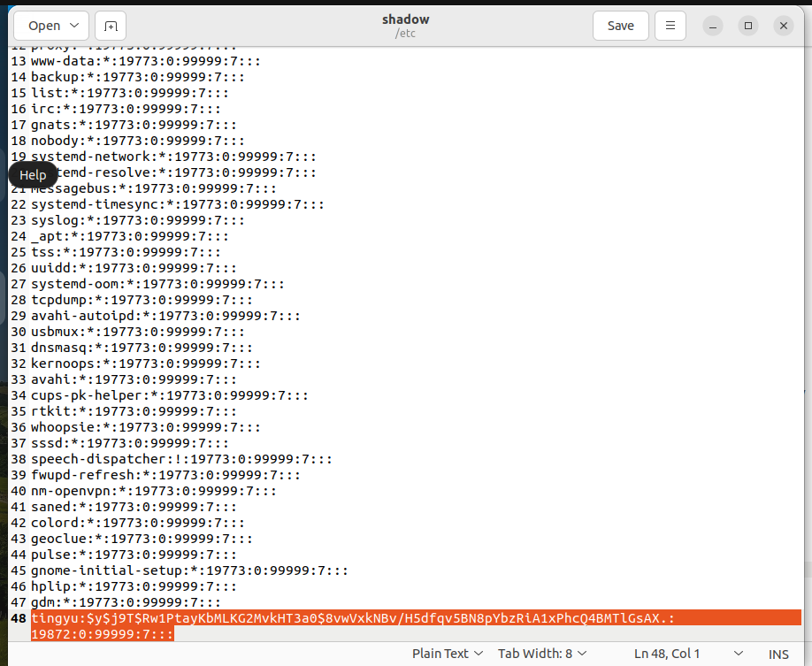Click the highlighted tingyu password hash line
The width and height of the screenshot is (812, 666).
click(x=352, y=618)
